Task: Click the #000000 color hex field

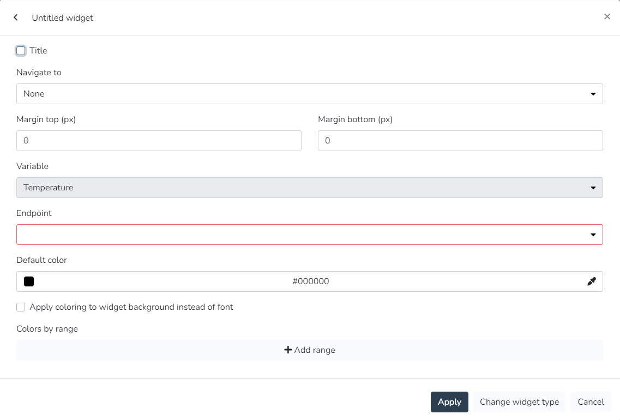Action: click(310, 281)
